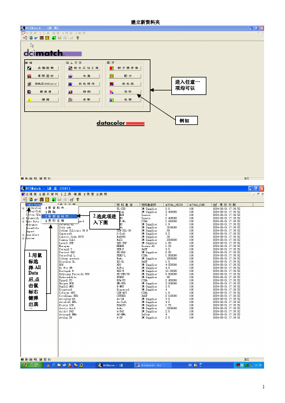
Task: Open the 實際基材 button
Action: (43, 76)
